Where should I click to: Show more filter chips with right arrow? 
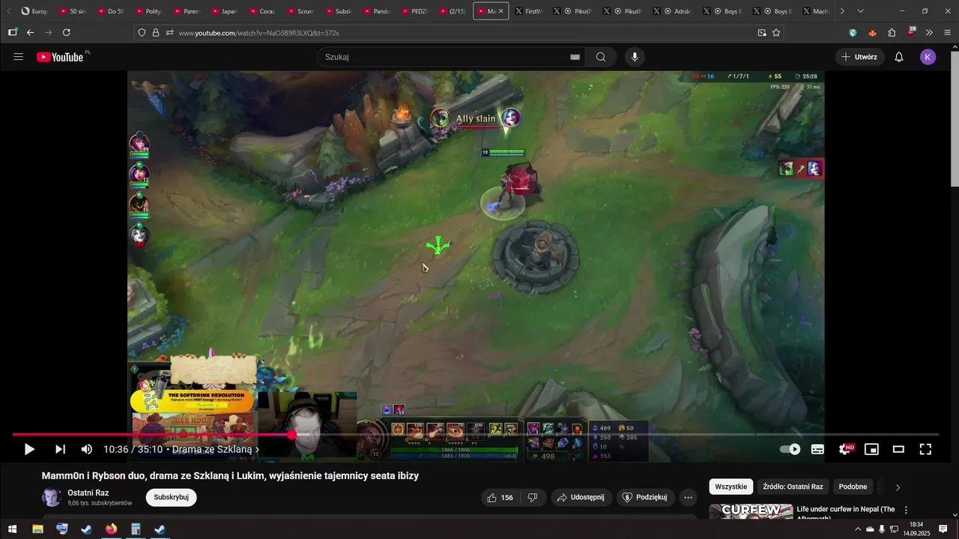click(x=898, y=487)
